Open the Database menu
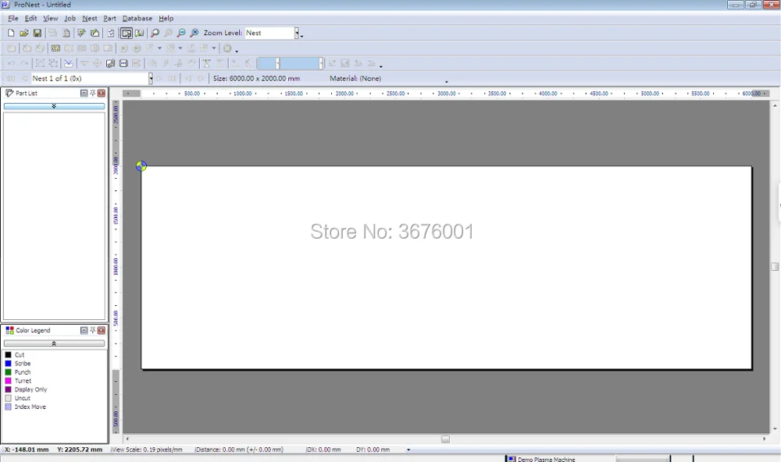The width and height of the screenshot is (781, 462). (x=137, y=19)
